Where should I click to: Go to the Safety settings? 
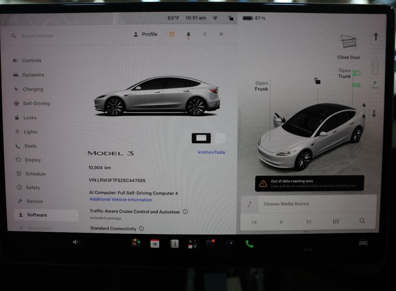(x=28, y=187)
